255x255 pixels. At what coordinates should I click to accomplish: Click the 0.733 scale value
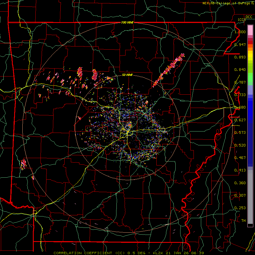[240, 95]
